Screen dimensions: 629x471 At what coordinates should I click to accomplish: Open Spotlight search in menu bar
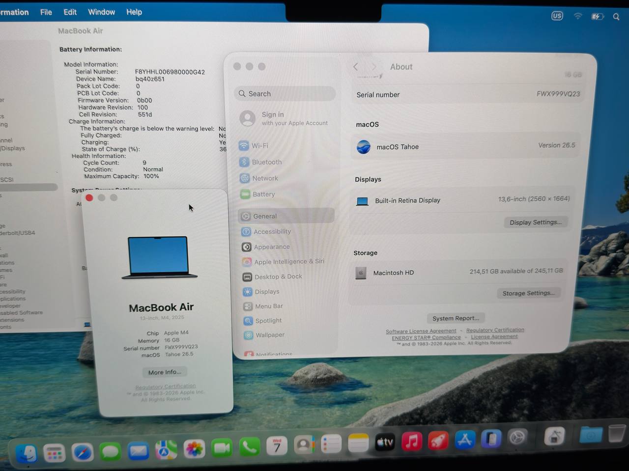(616, 17)
